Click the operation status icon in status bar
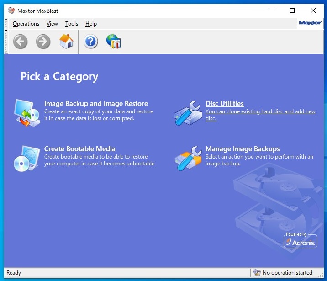The height and width of the screenshot is (281, 327). (257, 272)
